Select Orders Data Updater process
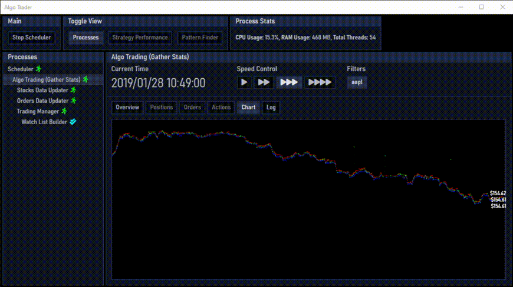Screen dimensions: 513x287 point(42,101)
